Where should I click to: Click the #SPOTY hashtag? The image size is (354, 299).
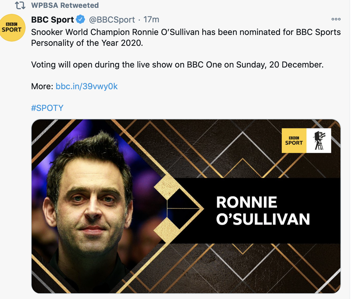coord(47,108)
